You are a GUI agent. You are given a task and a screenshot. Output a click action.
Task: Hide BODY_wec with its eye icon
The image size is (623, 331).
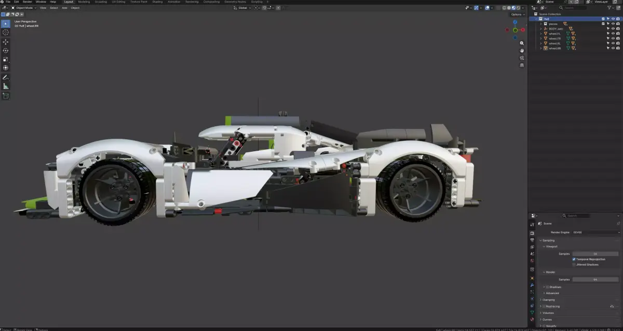pyautogui.click(x=613, y=29)
